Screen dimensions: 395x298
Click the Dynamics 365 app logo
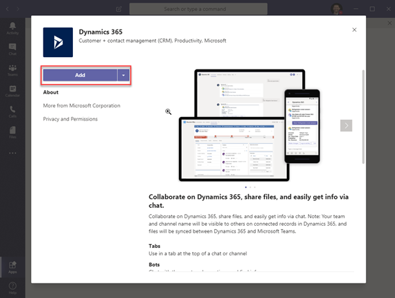pos(58,42)
